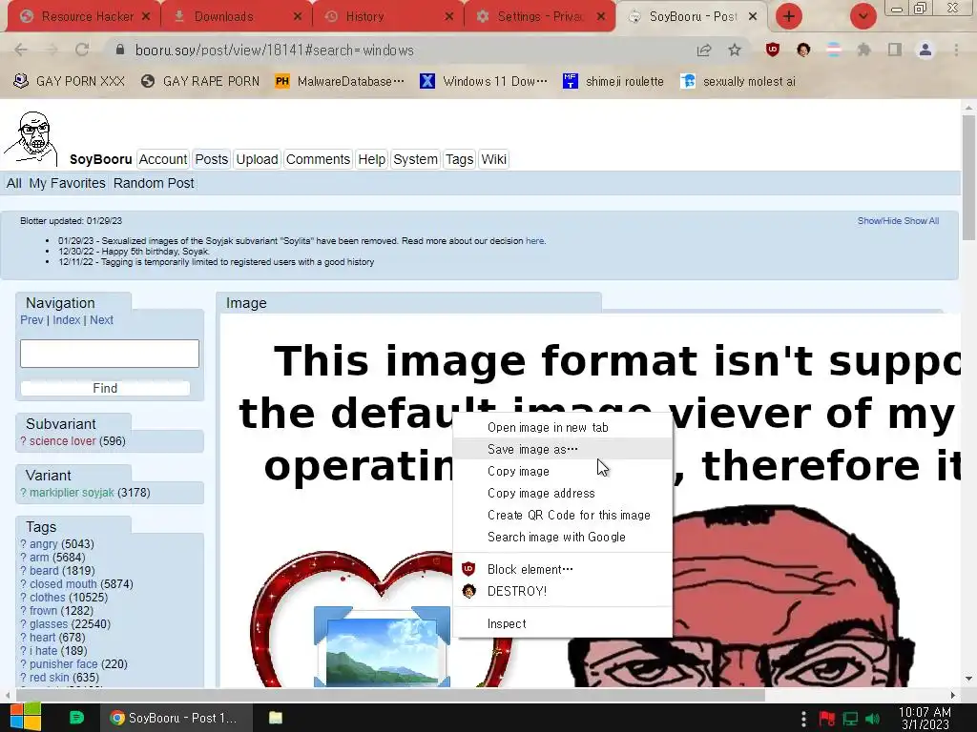
Task: Go to the Next post
Action: point(101,320)
